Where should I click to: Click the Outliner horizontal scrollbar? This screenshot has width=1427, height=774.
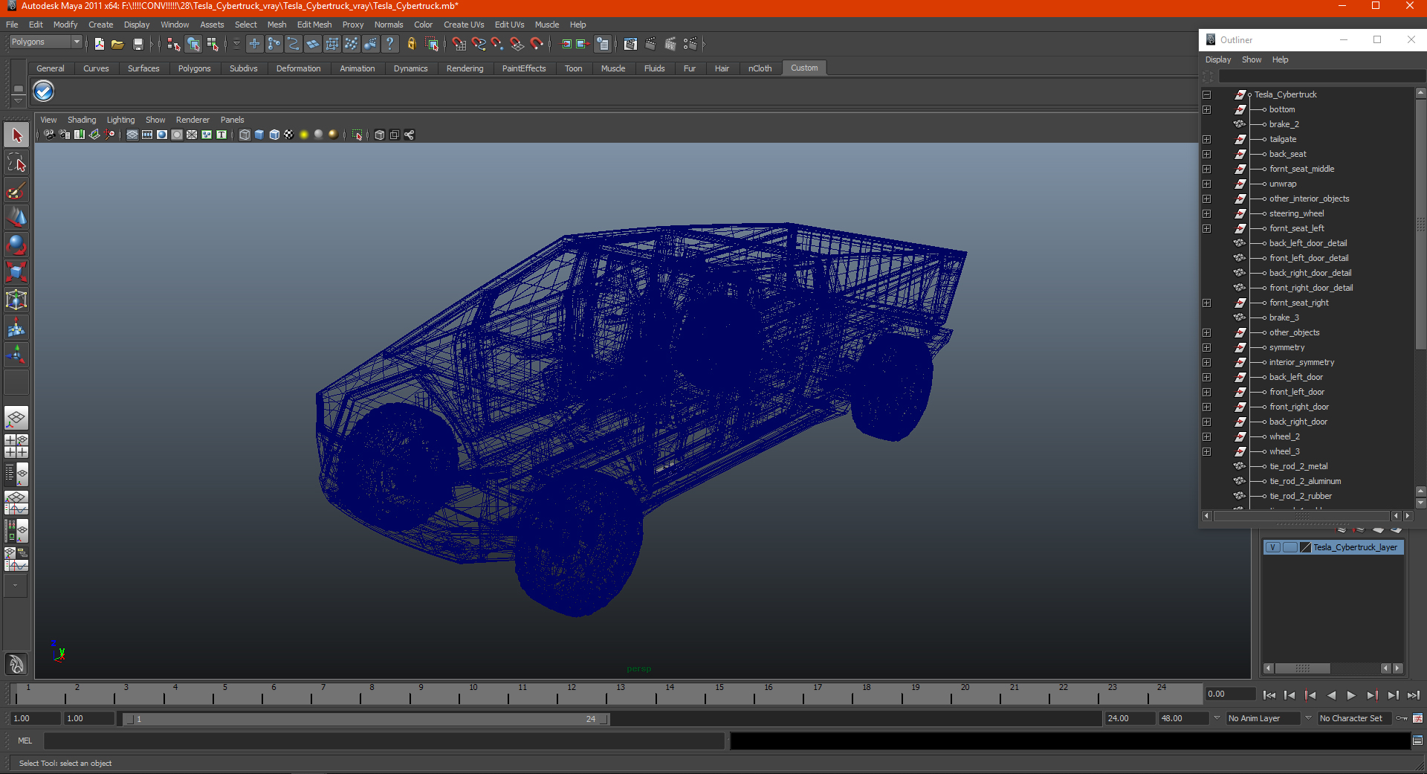pos(1301,516)
